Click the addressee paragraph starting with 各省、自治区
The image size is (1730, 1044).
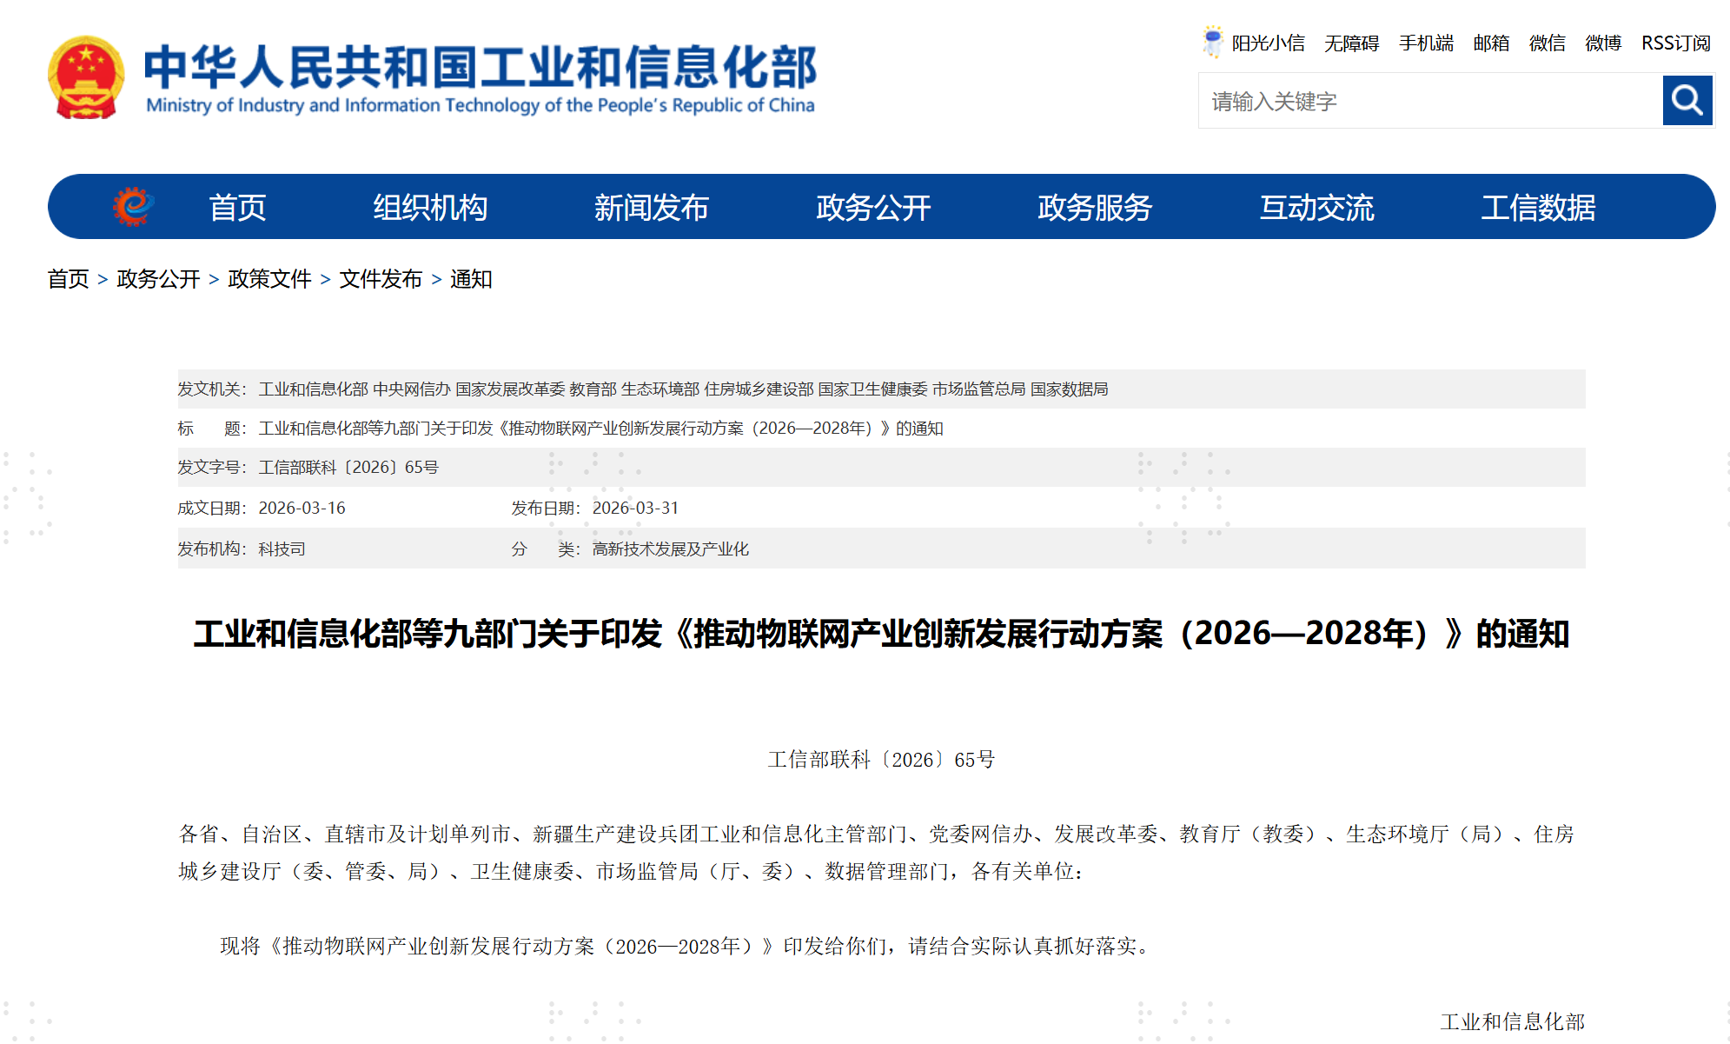pos(878,853)
